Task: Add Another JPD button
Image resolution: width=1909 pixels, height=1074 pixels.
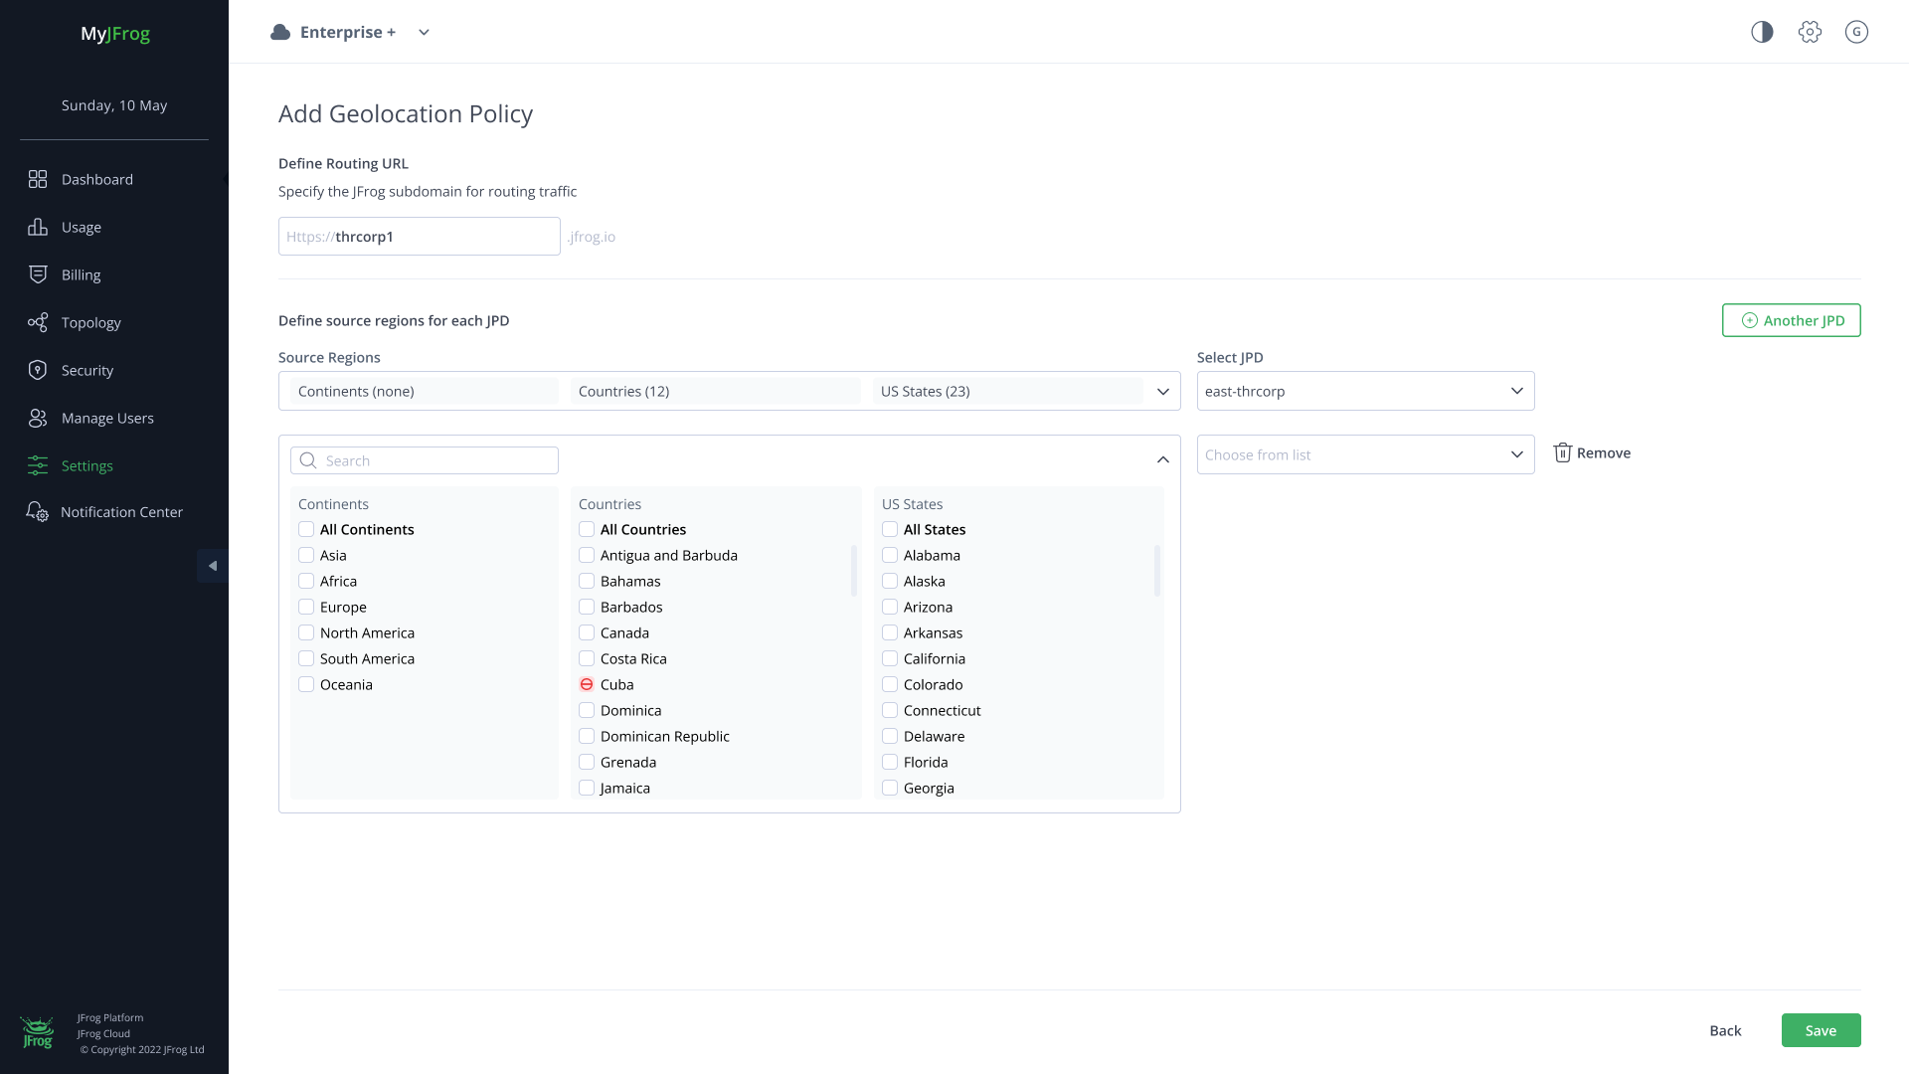Action: click(x=1791, y=320)
